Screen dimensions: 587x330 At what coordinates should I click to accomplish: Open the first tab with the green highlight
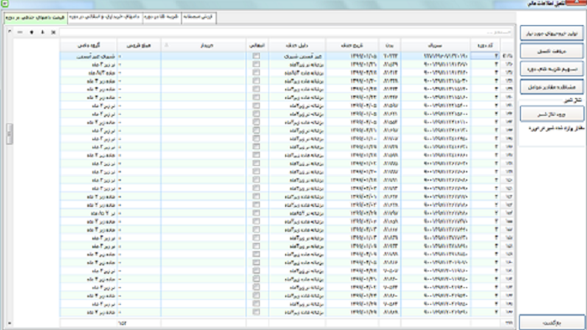point(35,18)
